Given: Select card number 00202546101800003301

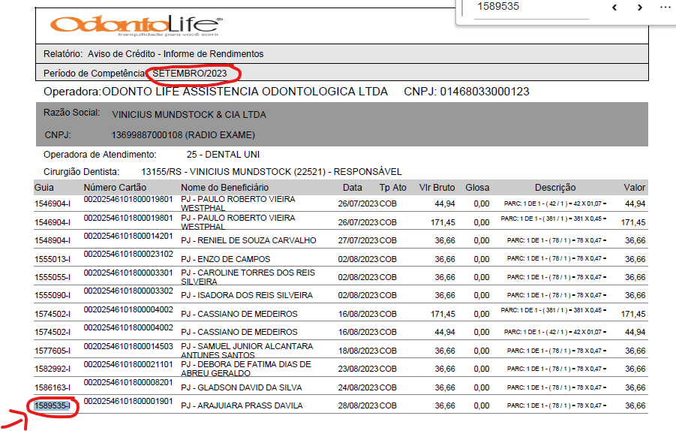Looking at the screenshot, I should (x=128, y=273).
